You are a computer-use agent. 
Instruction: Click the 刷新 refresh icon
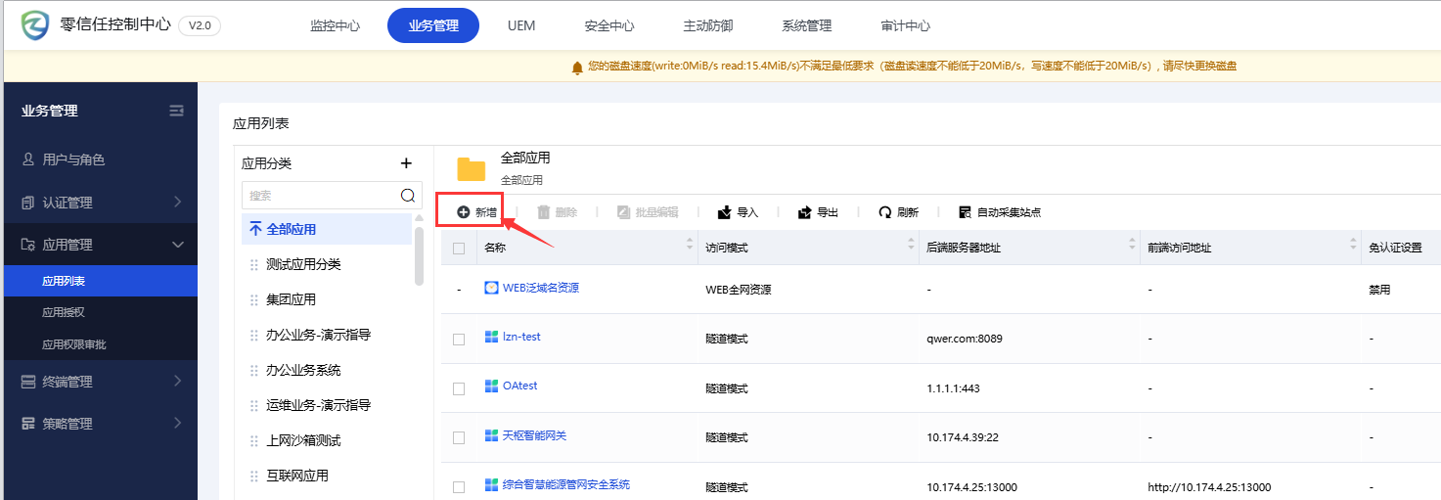click(885, 212)
